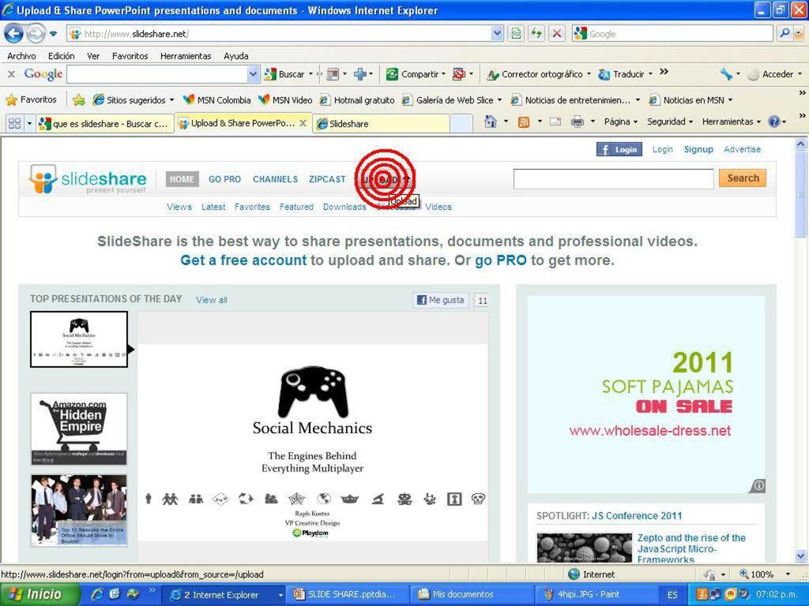The image size is (809, 606).
Task: Switch to SLIDE SHARE.pptdia taskbar window
Action: point(348,595)
